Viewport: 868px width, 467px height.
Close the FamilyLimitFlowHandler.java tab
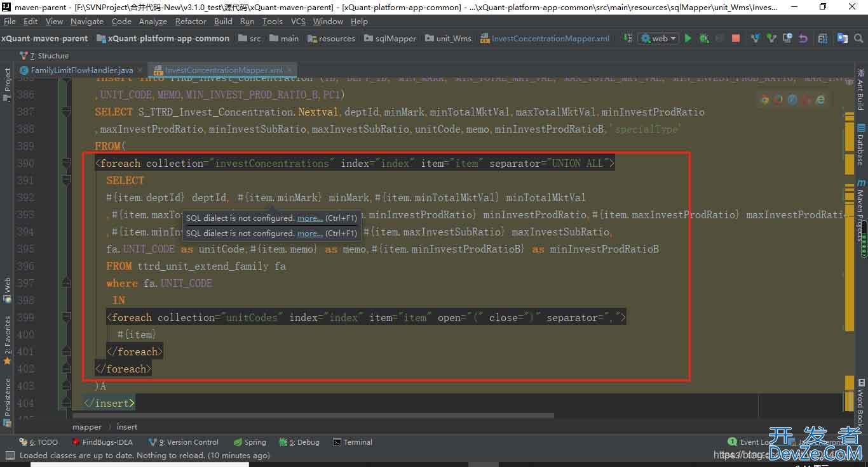pyautogui.click(x=140, y=70)
